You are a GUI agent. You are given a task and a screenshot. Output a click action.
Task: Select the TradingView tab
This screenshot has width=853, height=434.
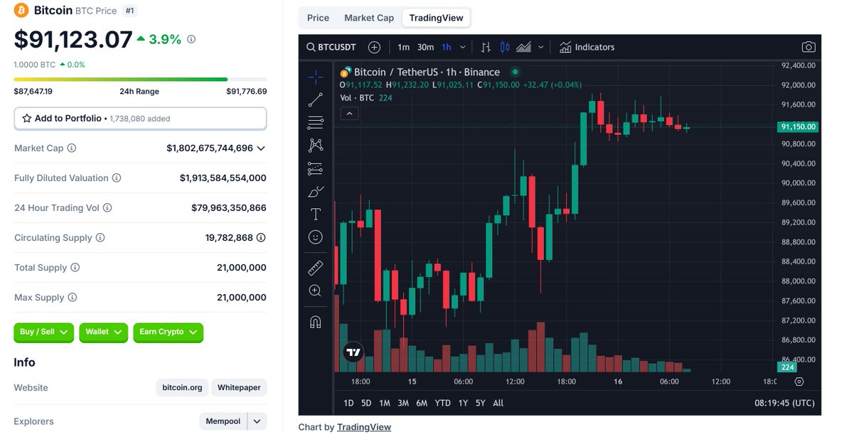(436, 18)
